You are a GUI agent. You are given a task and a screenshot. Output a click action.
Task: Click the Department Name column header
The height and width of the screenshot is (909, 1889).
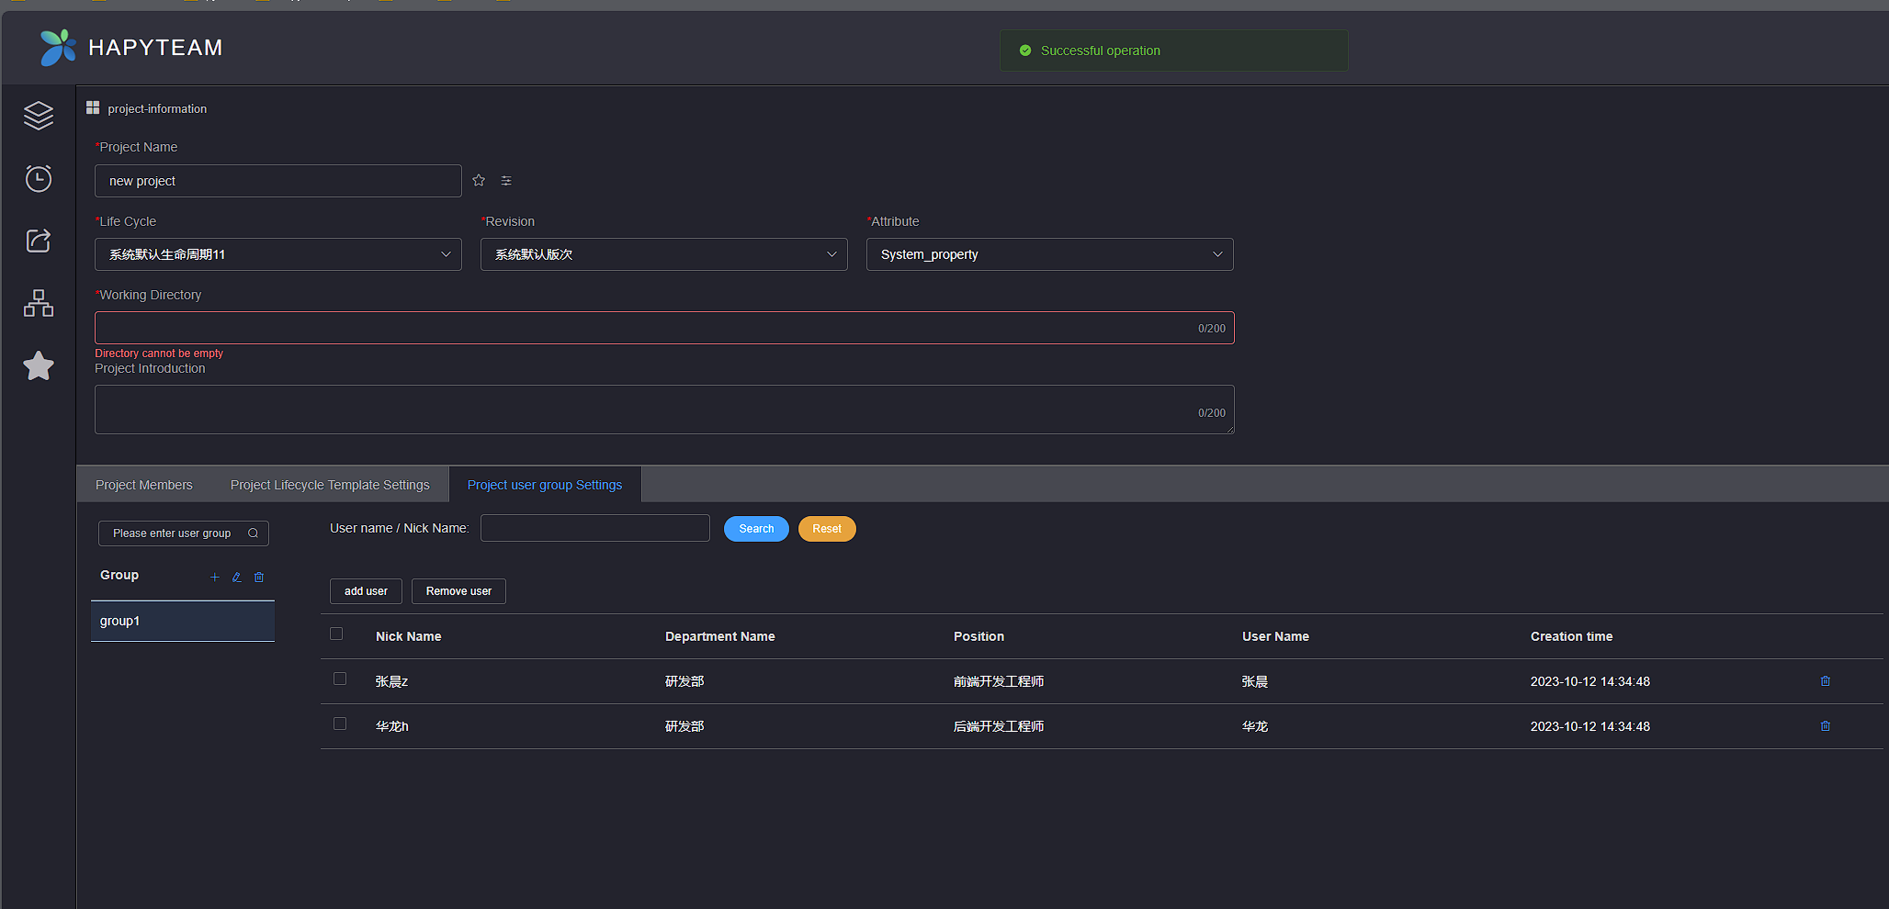tap(719, 636)
